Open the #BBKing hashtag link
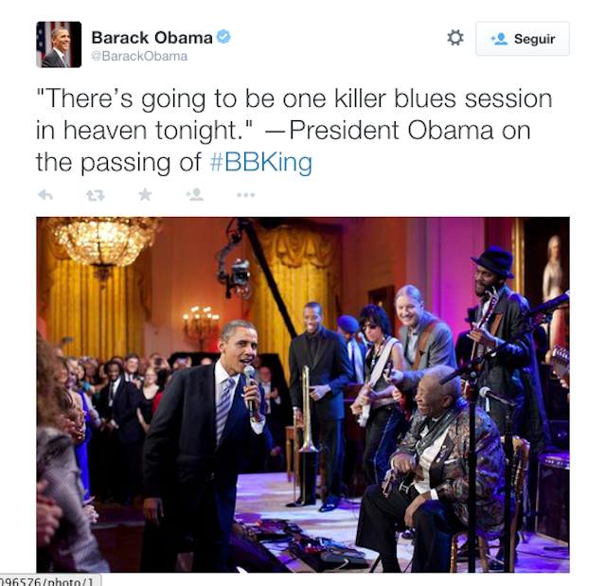This screenshot has height=586, width=606. tap(261, 162)
